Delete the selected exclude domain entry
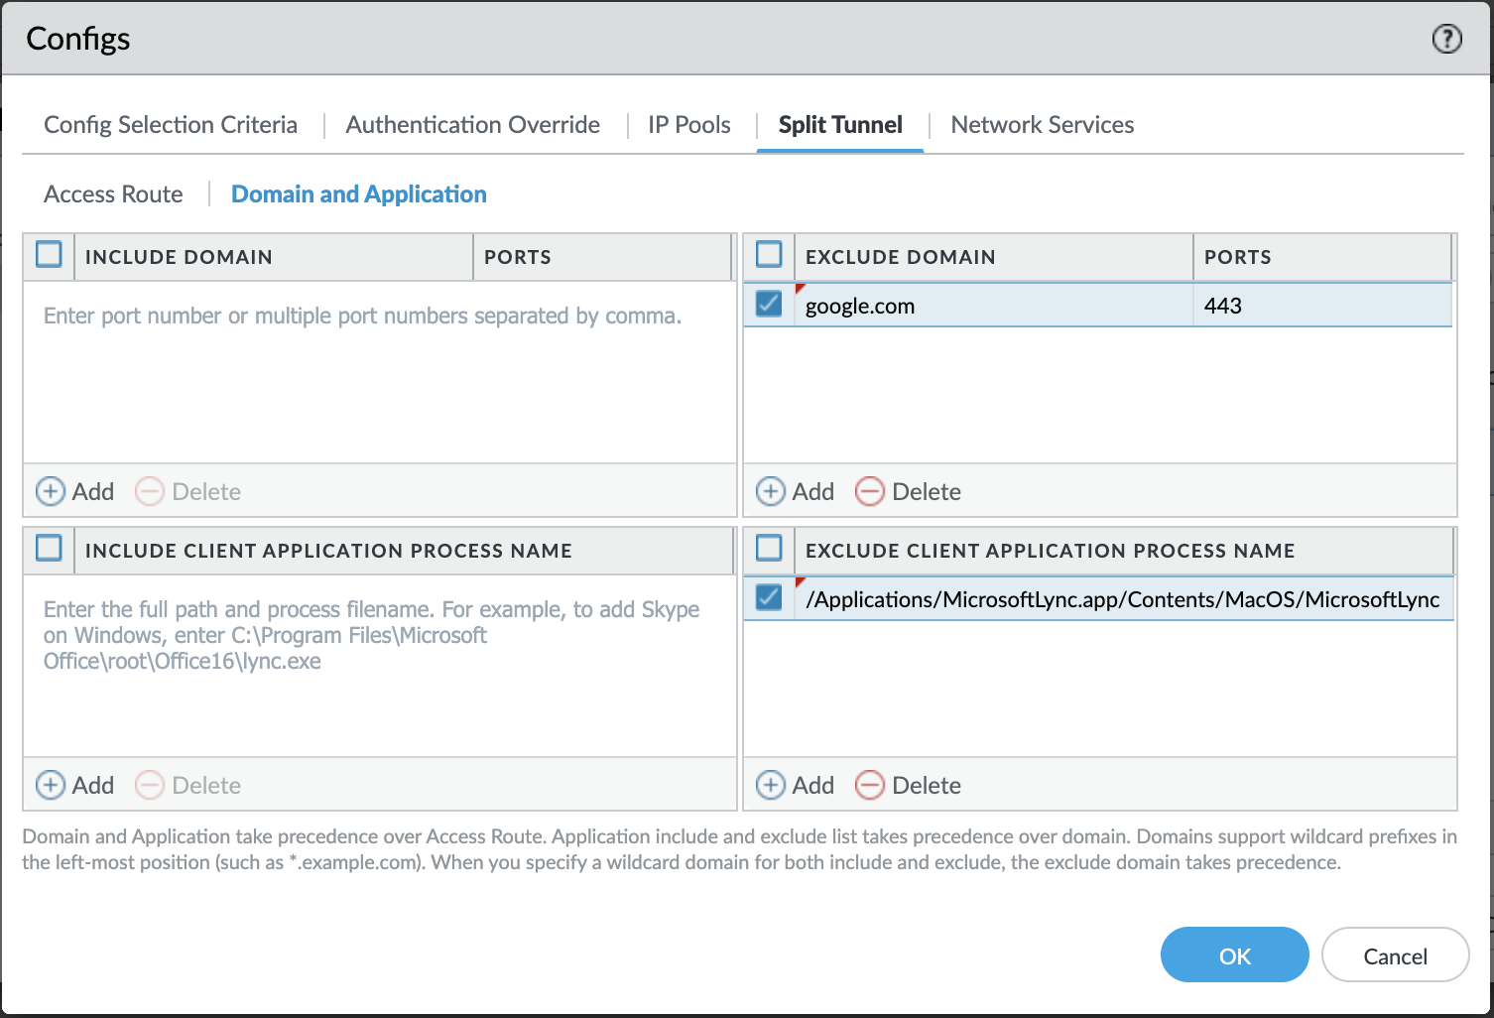This screenshot has width=1494, height=1018. 907,491
